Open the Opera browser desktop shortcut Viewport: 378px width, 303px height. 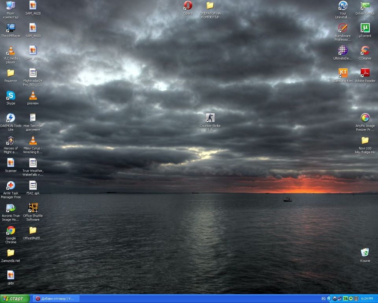(x=188, y=6)
